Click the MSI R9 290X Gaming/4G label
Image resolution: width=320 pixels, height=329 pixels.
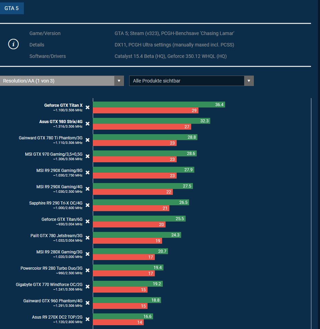[x=59, y=187]
